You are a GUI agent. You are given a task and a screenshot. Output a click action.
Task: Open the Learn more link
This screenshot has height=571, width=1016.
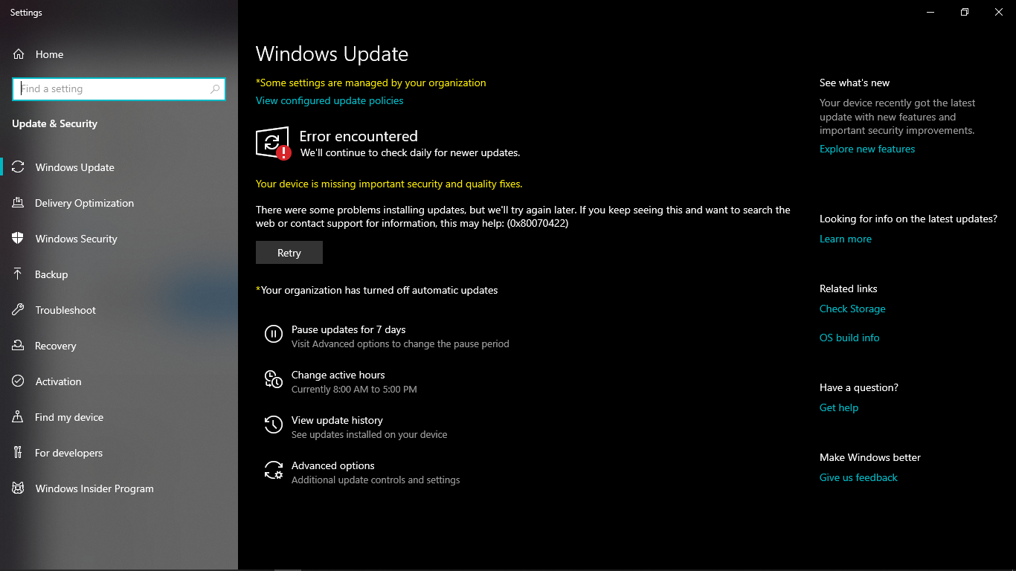[x=846, y=239]
